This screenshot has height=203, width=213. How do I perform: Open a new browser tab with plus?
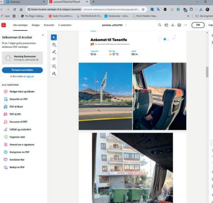pos(93,2)
